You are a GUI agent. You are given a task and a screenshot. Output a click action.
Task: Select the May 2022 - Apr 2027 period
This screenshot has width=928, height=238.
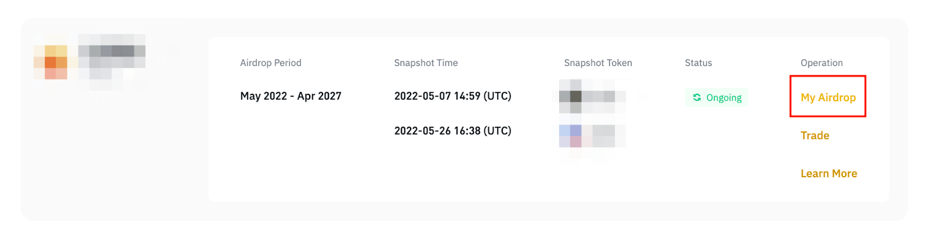click(x=291, y=96)
